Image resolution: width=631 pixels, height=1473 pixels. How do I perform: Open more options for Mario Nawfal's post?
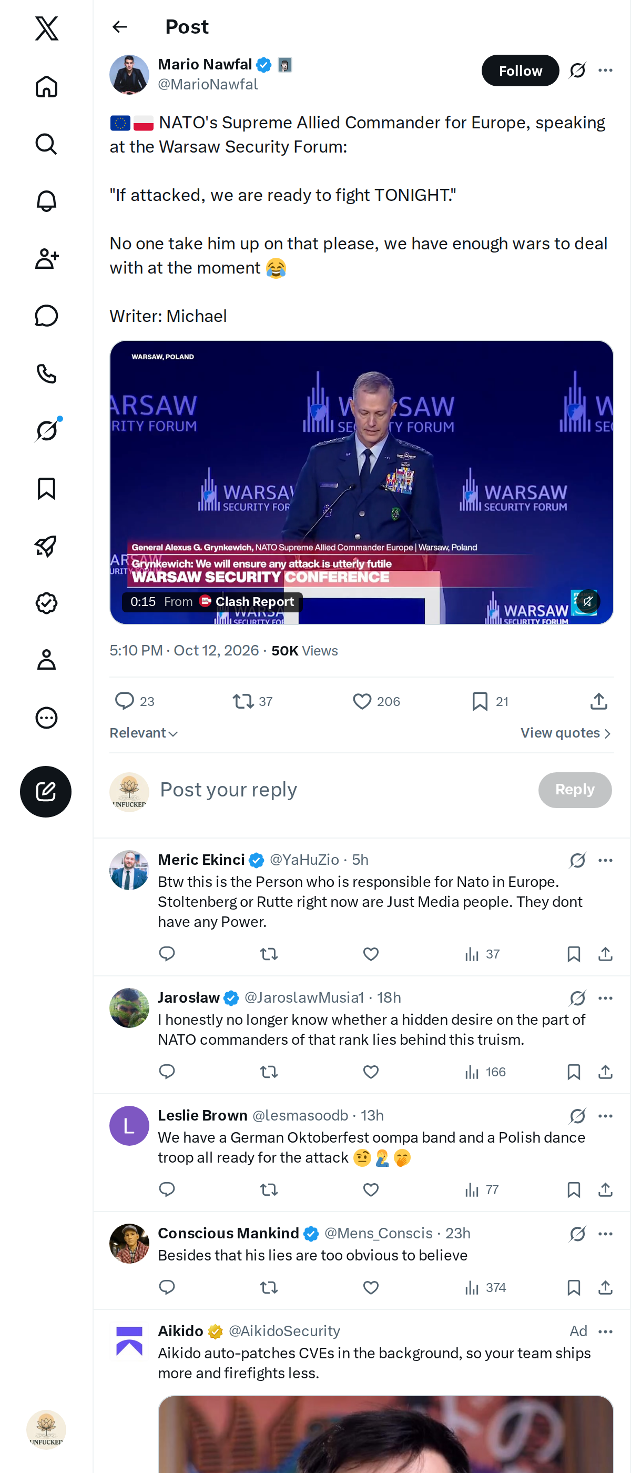pyautogui.click(x=605, y=70)
